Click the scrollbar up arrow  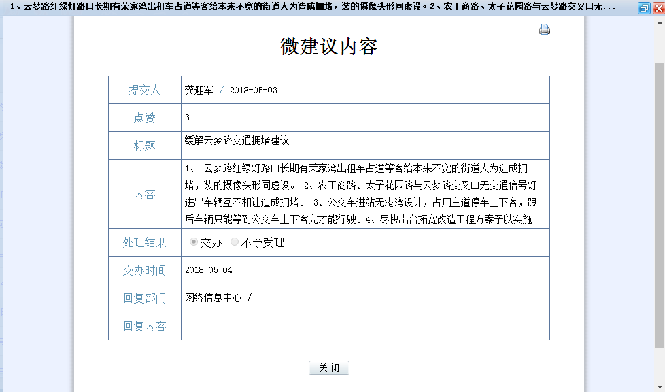659,22
